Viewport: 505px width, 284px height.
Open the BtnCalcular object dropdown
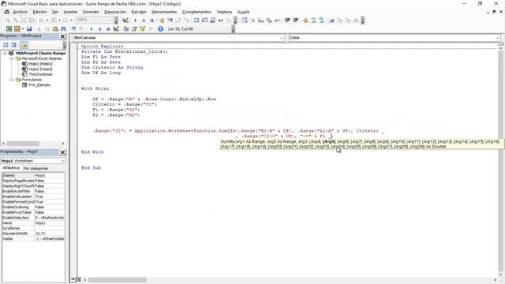(x=282, y=38)
